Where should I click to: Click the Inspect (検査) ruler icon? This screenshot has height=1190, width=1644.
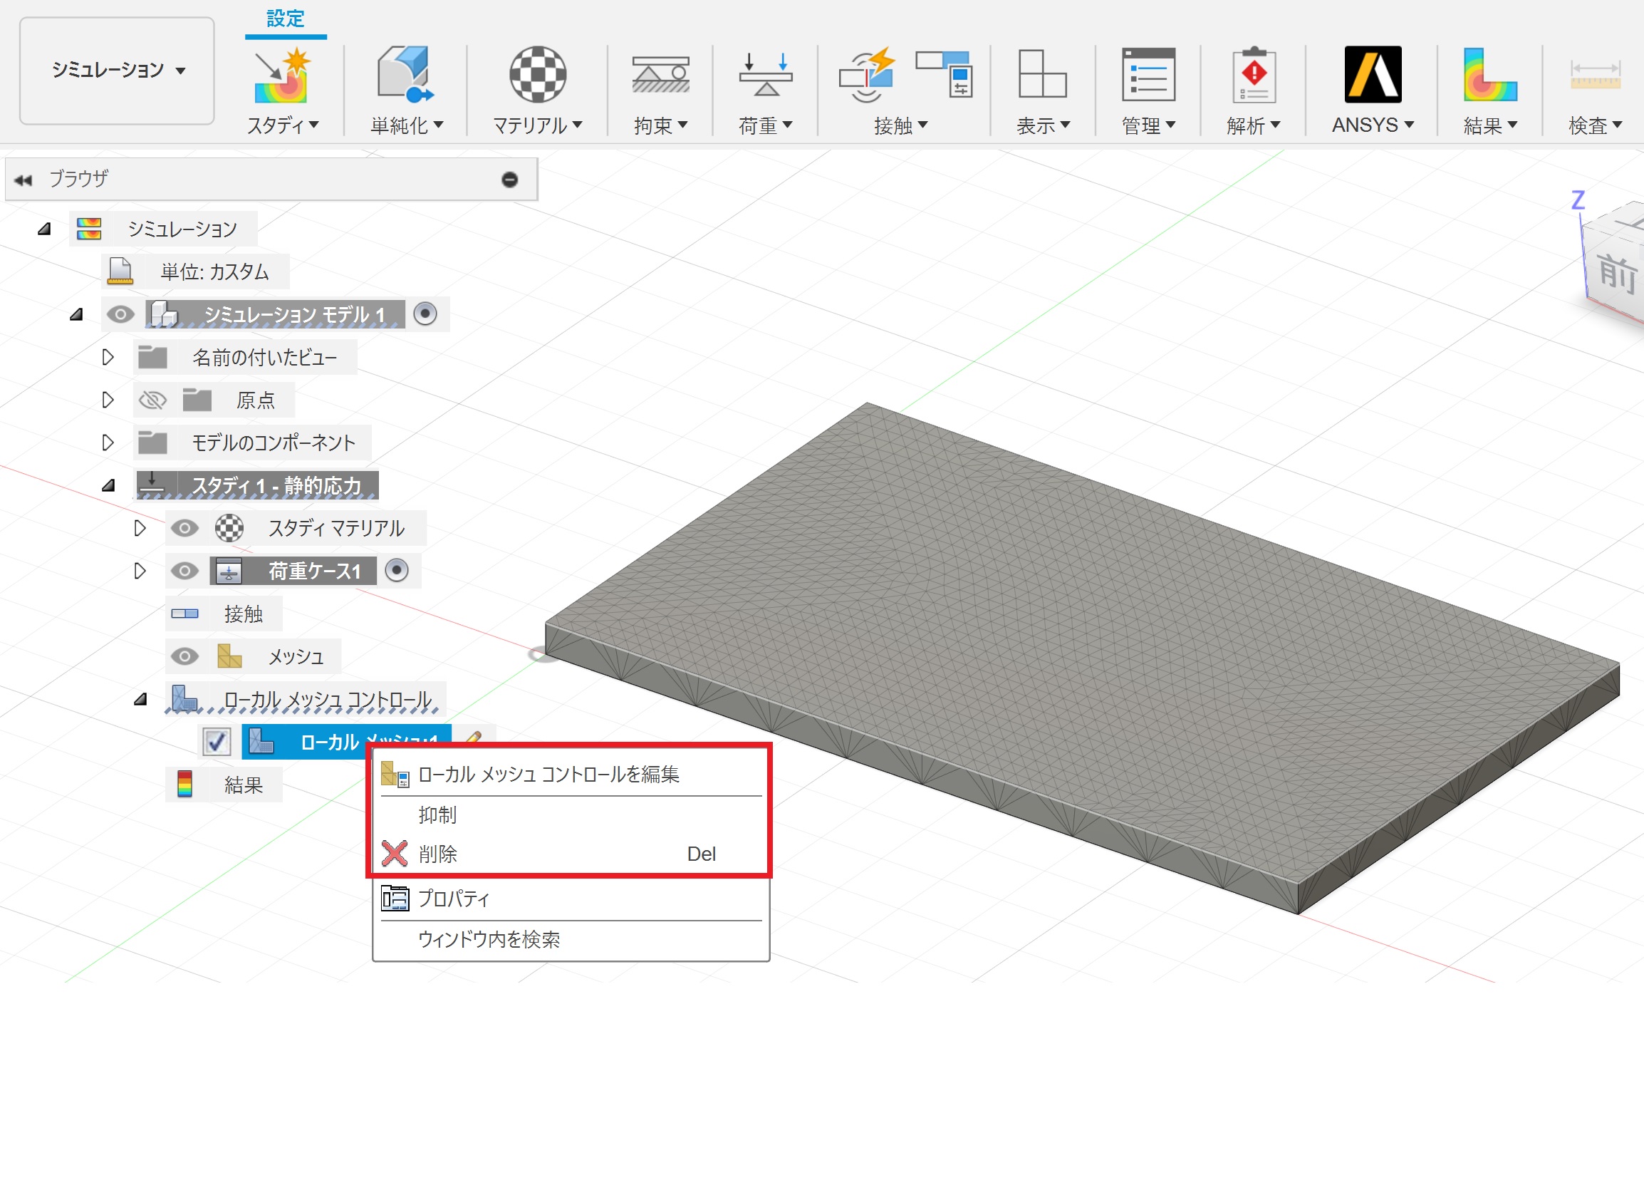(1596, 76)
